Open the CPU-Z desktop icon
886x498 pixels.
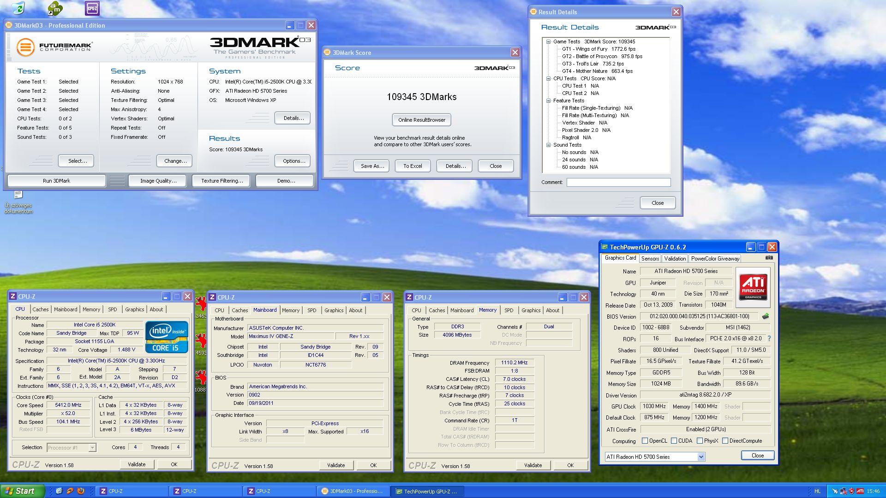tap(92, 8)
